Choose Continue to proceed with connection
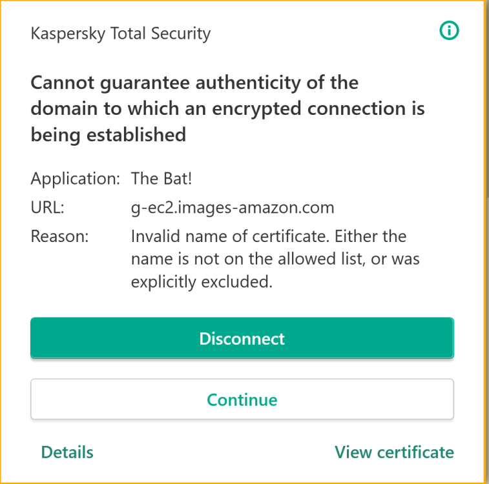 [x=242, y=399]
